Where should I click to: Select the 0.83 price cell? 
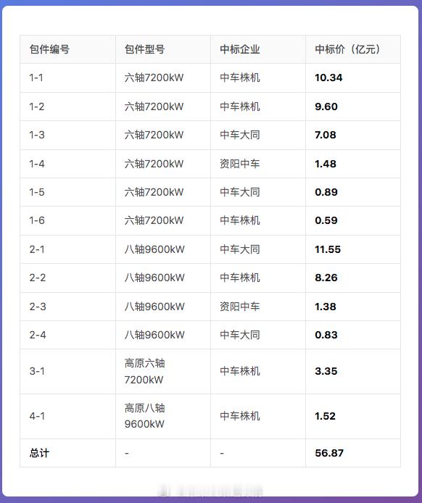click(x=353, y=335)
